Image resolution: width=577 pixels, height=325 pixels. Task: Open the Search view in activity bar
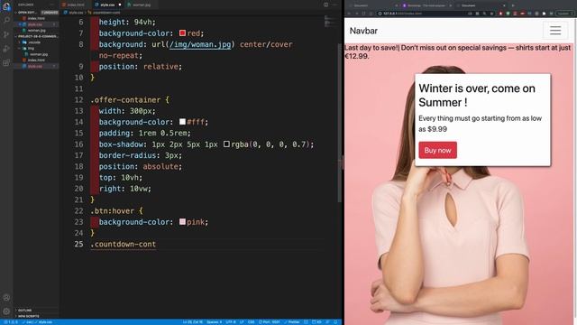6,20
